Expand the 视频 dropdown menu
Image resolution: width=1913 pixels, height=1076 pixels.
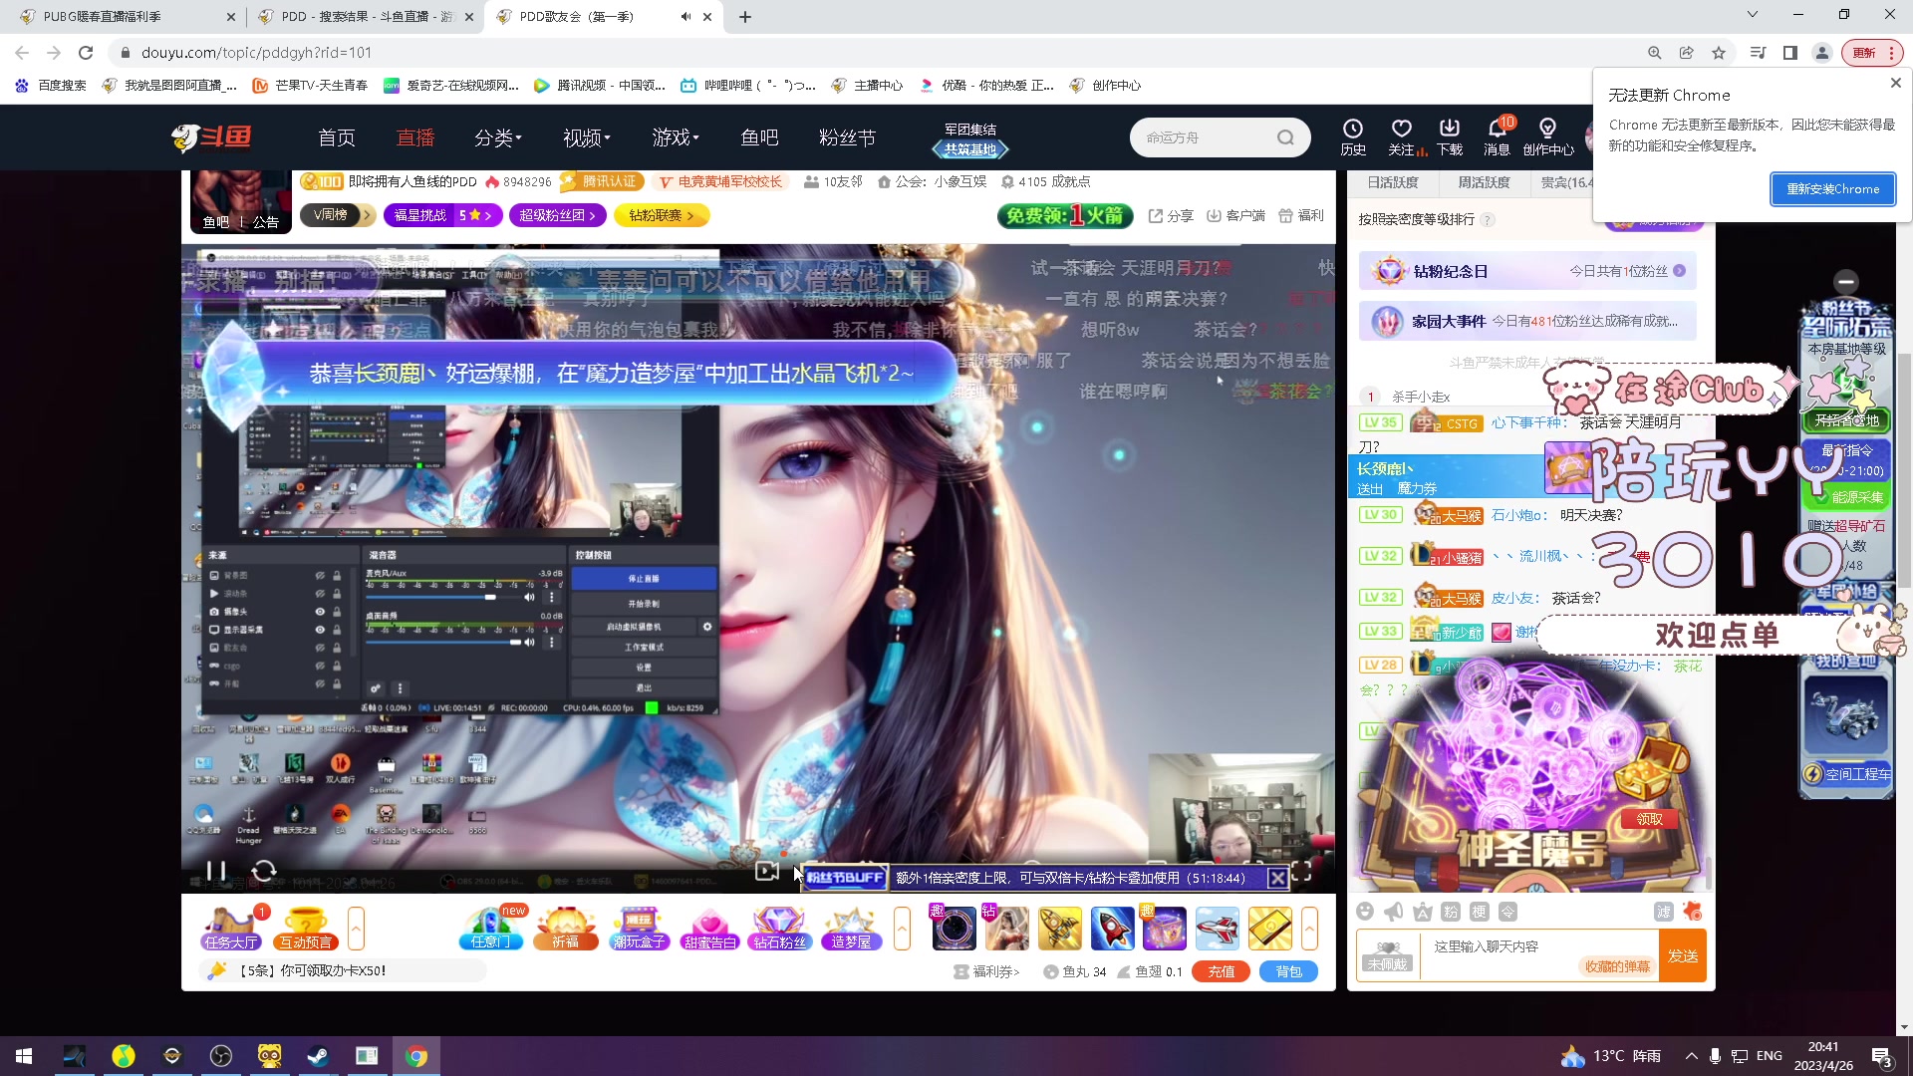click(586, 137)
